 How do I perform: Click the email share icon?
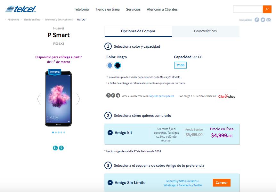tap(268, 20)
